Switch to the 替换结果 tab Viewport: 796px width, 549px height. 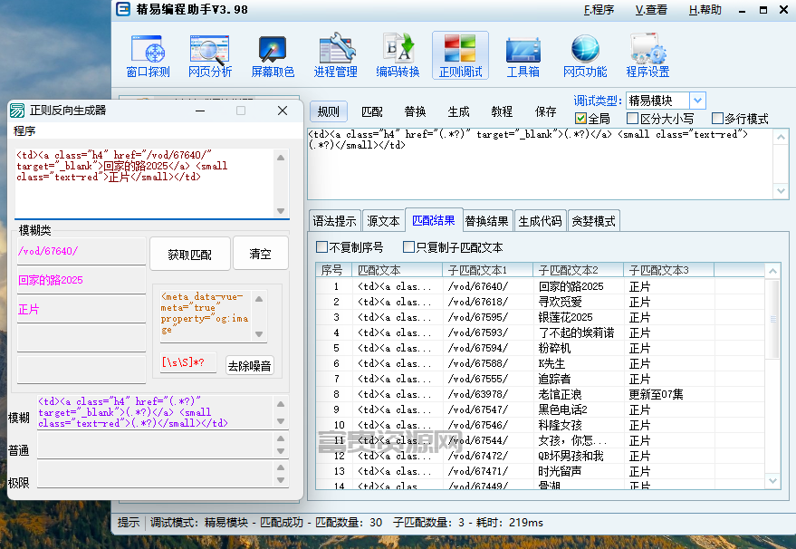tap(487, 221)
